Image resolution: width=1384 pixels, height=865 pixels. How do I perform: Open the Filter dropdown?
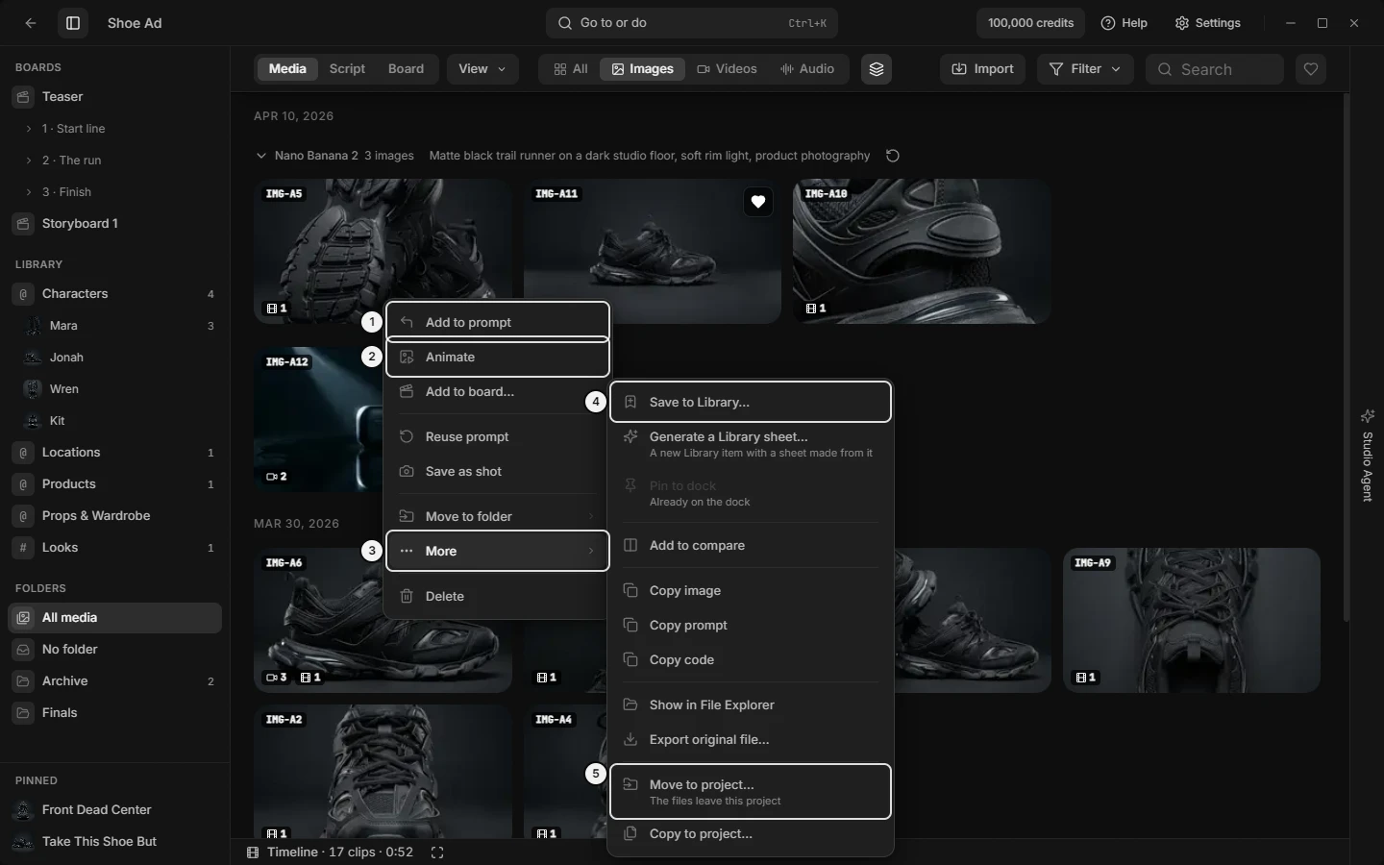point(1085,69)
